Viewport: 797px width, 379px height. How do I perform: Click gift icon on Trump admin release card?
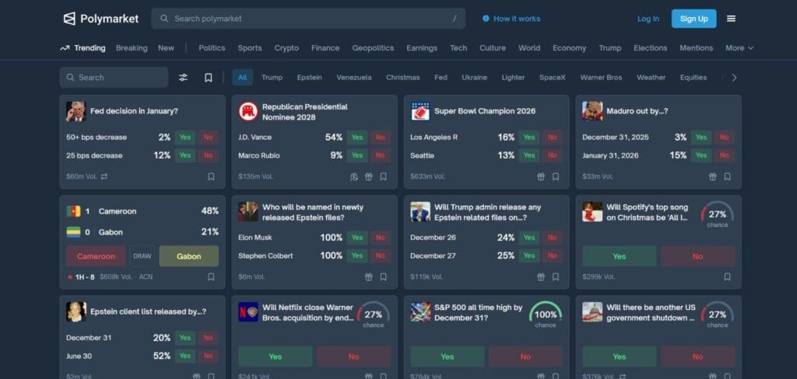point(541,277)
